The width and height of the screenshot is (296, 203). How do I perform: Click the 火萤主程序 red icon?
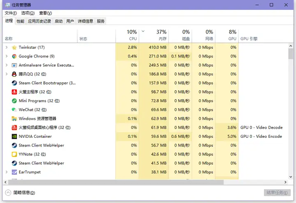click(x=14, y=92)
